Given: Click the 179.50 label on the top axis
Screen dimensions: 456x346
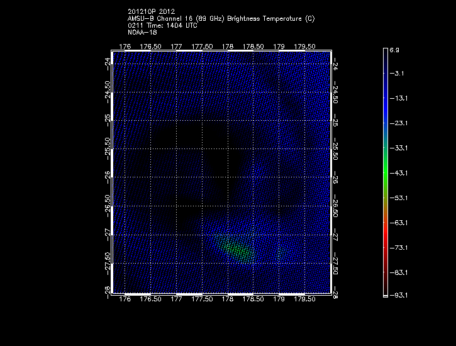Looking at the screenshot, I should pyautogui.click(x=304, y=47).
